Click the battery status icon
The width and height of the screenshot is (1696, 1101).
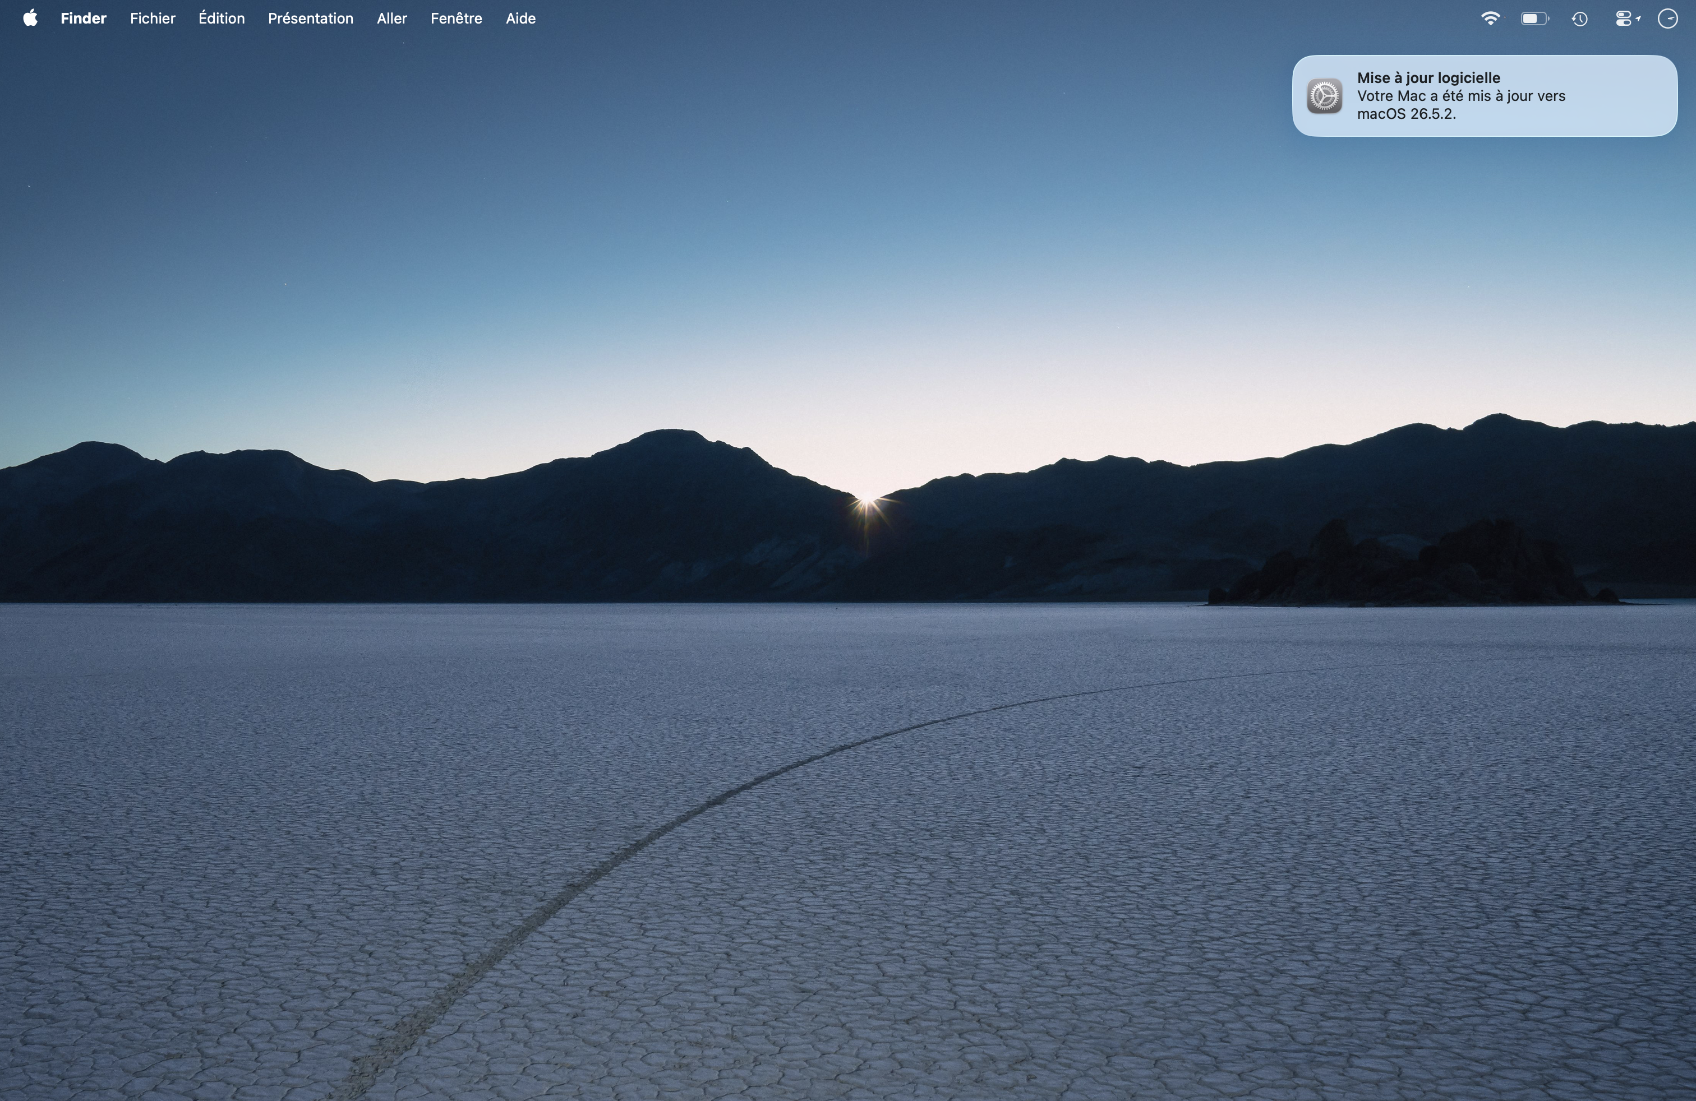click(1535, 18)
